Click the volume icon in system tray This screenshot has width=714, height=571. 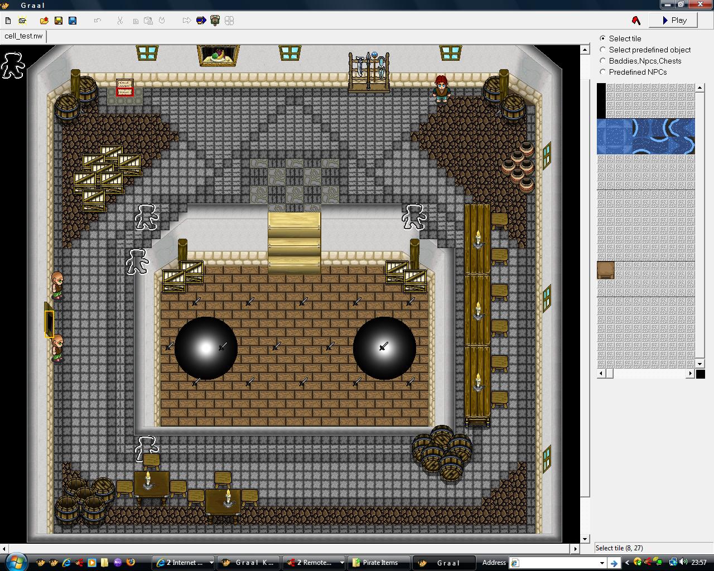(683, 563)
